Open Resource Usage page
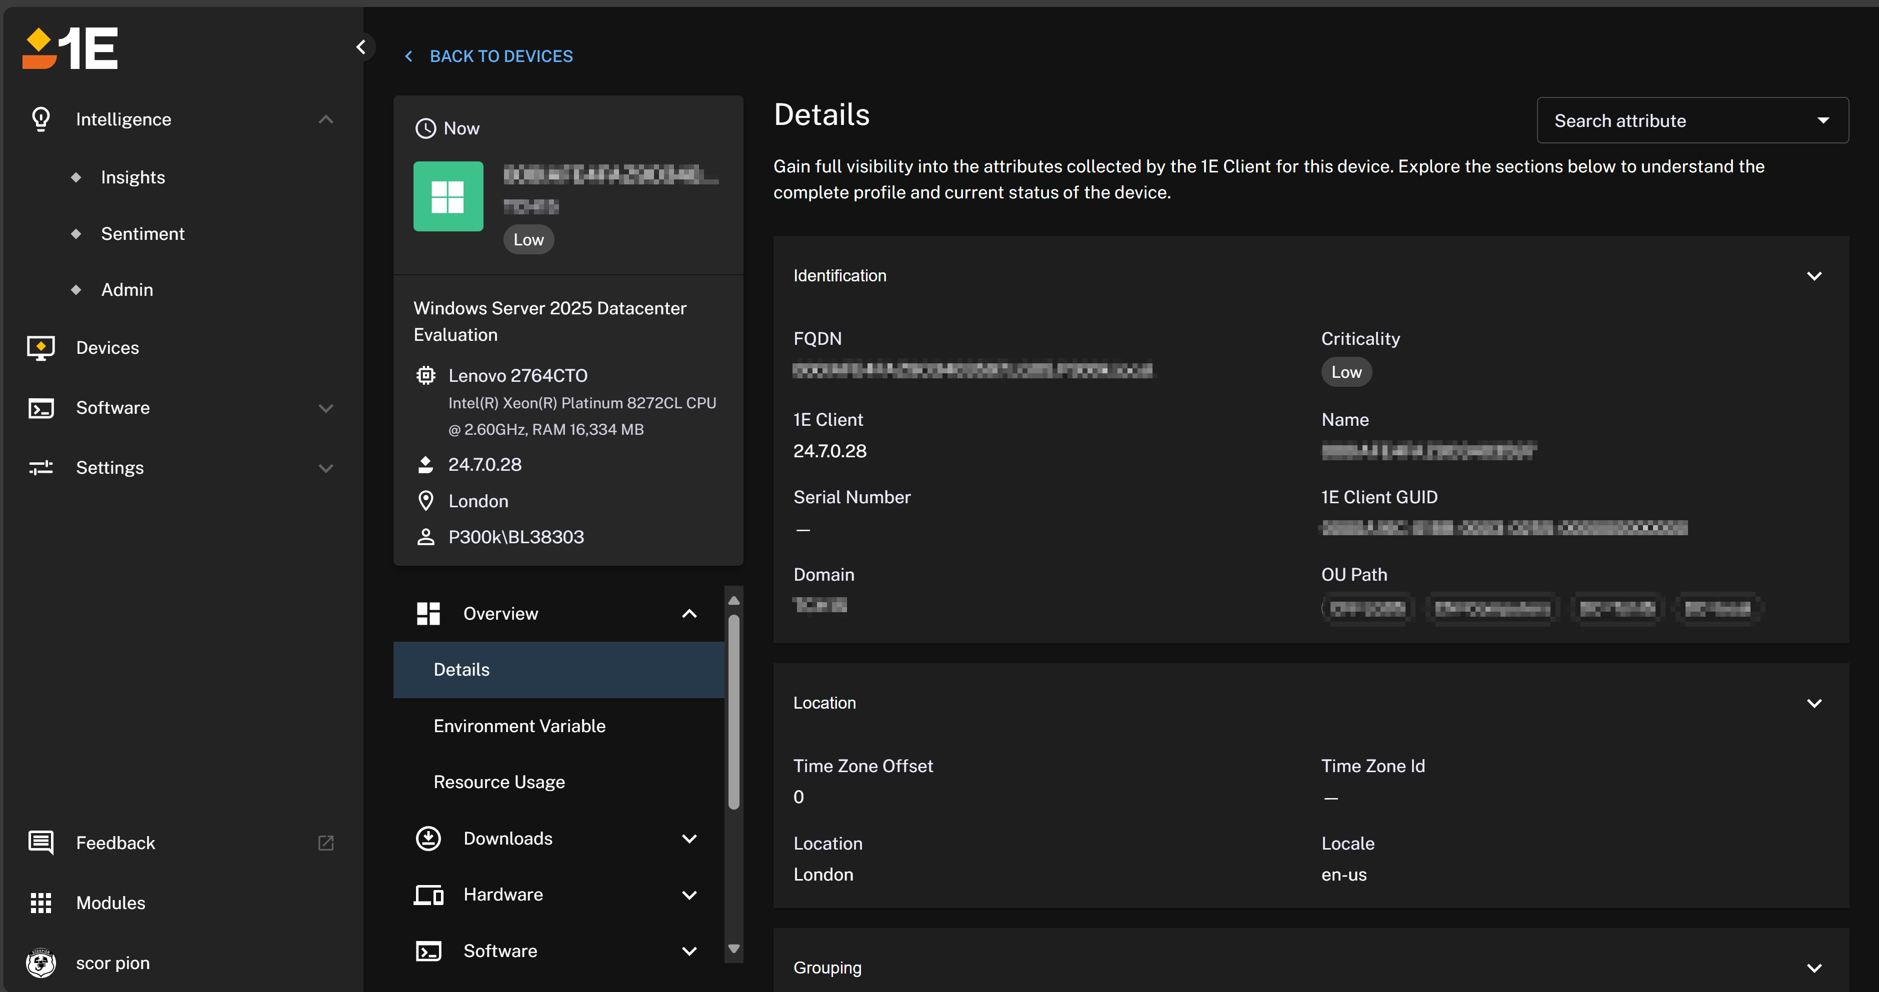1879x992 pixels. [x=499, y=782]
